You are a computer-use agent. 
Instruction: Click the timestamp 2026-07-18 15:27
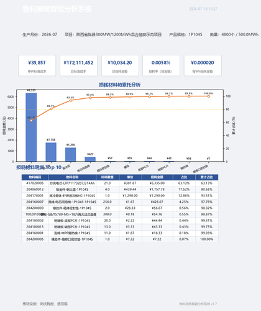(203, 9)
